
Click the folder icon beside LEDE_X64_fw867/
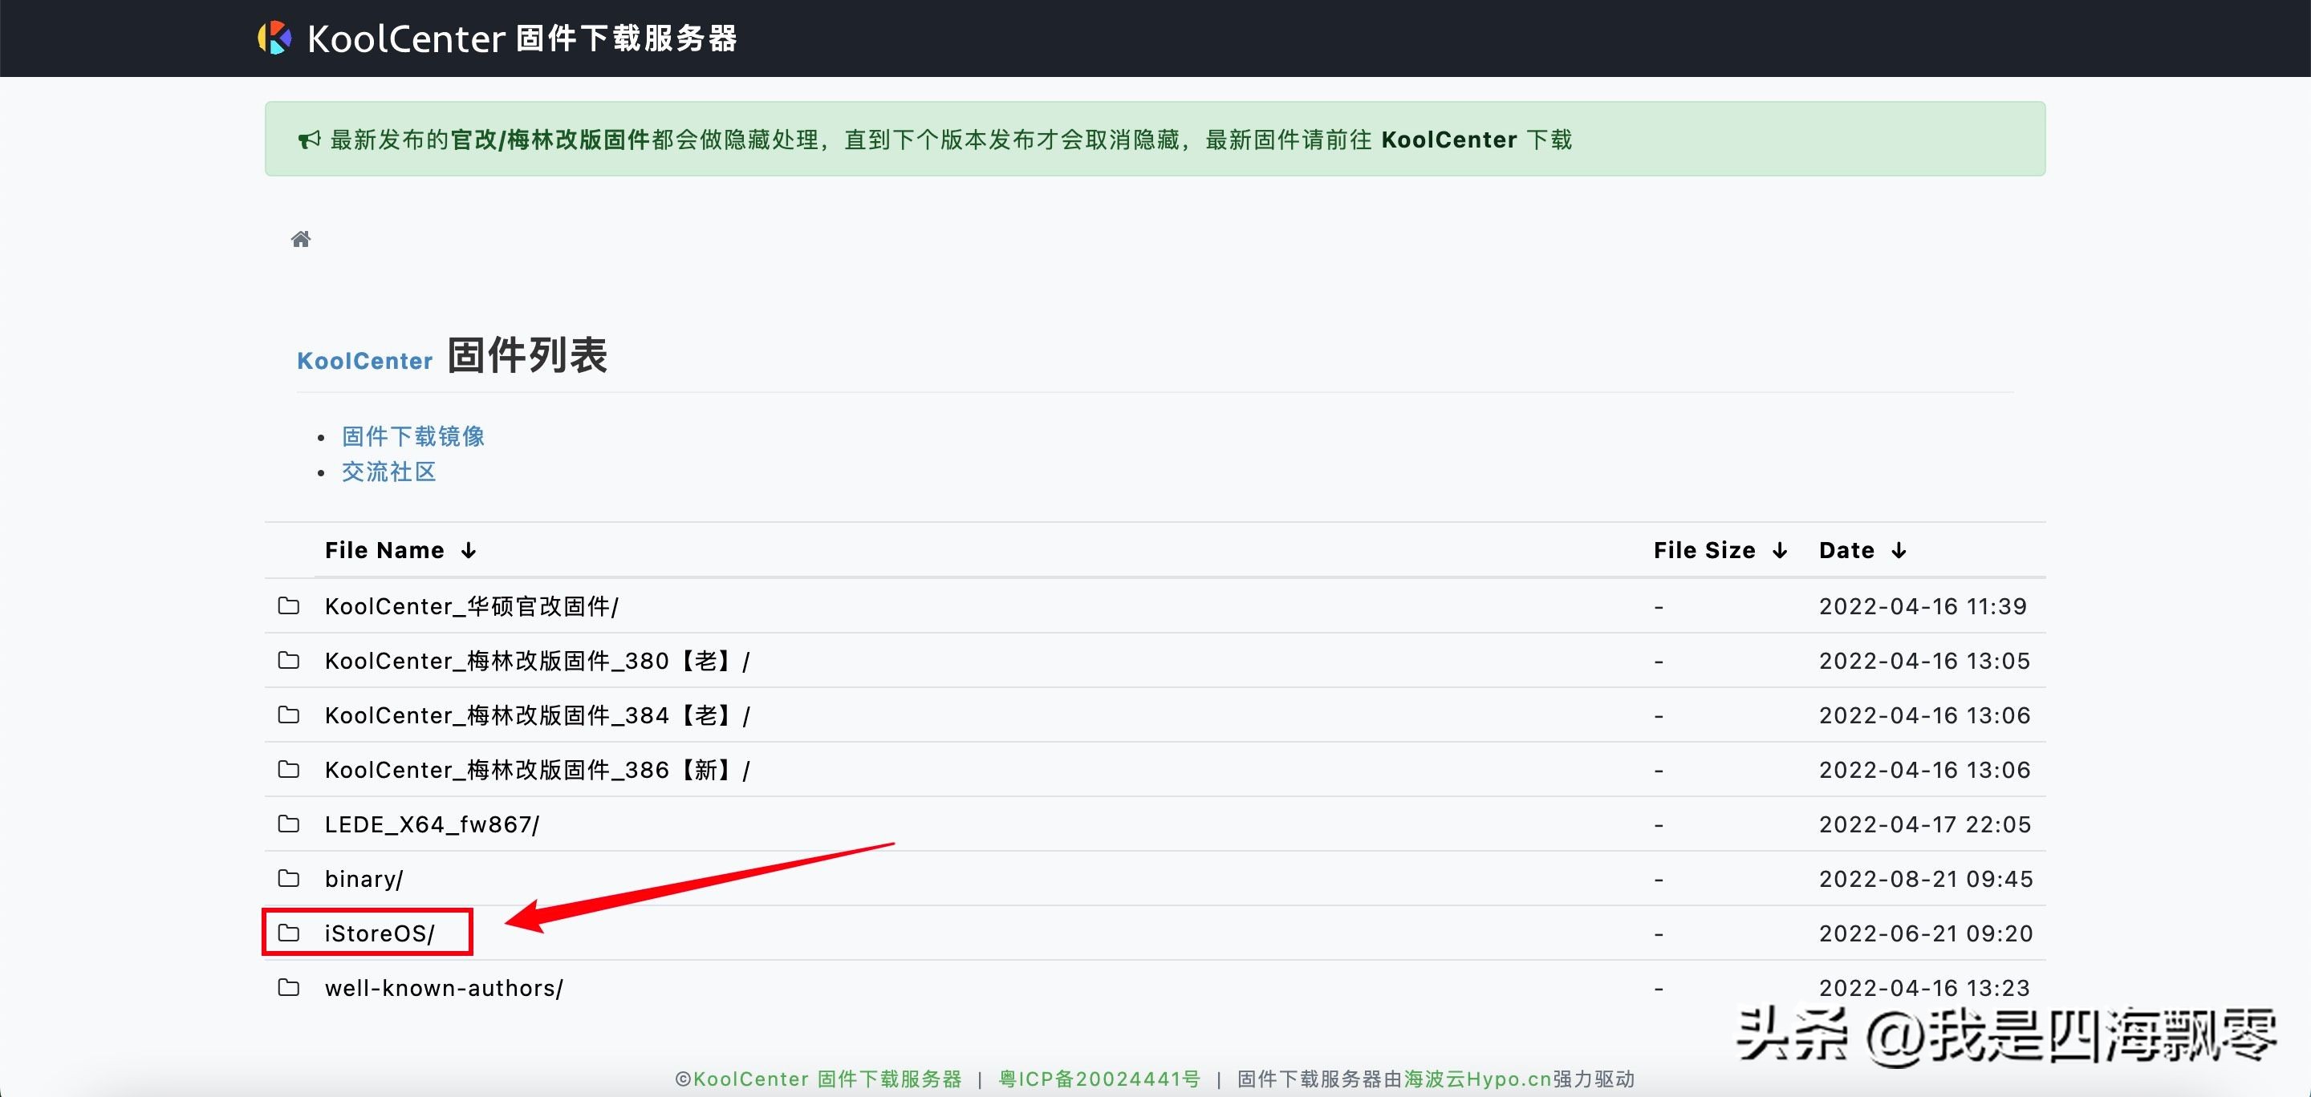click(289, 824)
